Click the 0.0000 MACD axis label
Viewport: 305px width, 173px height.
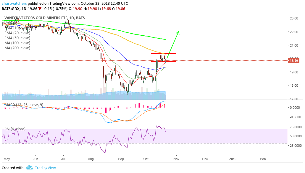click(x=295, y=108)
